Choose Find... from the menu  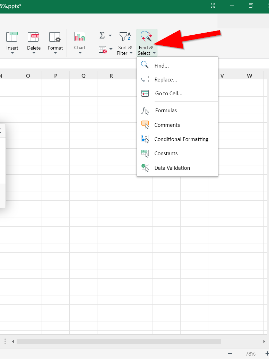(x=162, y=65)
